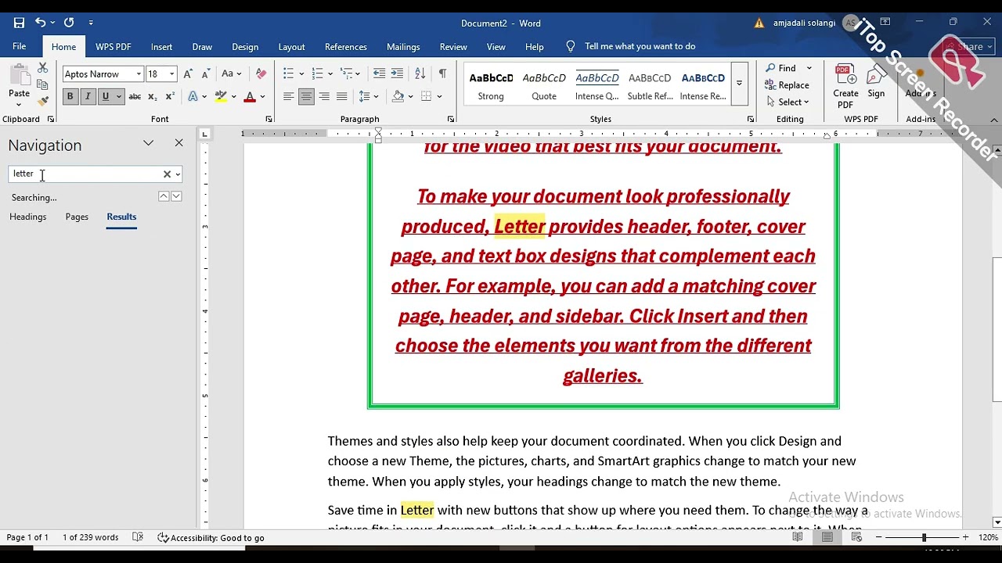Toggle Italic formatting
The image size is (1002, 563).
pyautogui.click(x=87, y=97)
